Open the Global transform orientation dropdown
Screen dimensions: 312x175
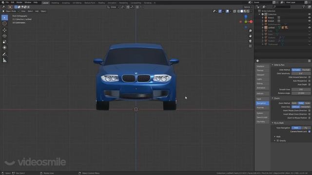coord(113,7)
